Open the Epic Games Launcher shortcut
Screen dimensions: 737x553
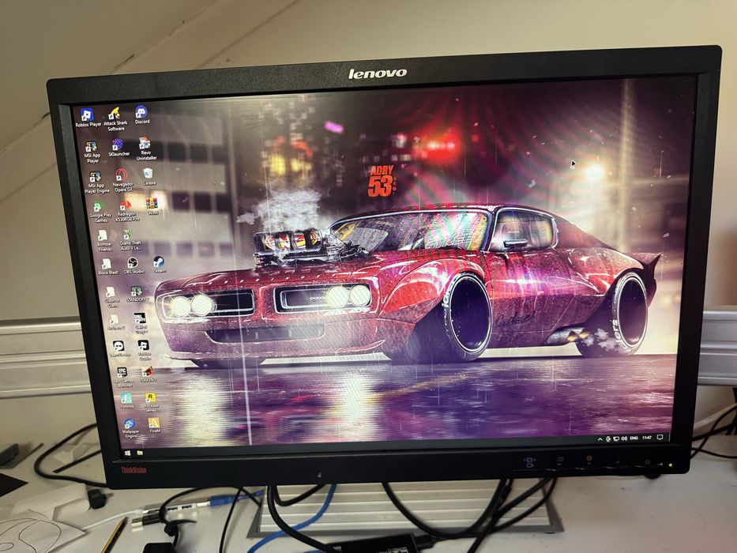coord(123,378)
